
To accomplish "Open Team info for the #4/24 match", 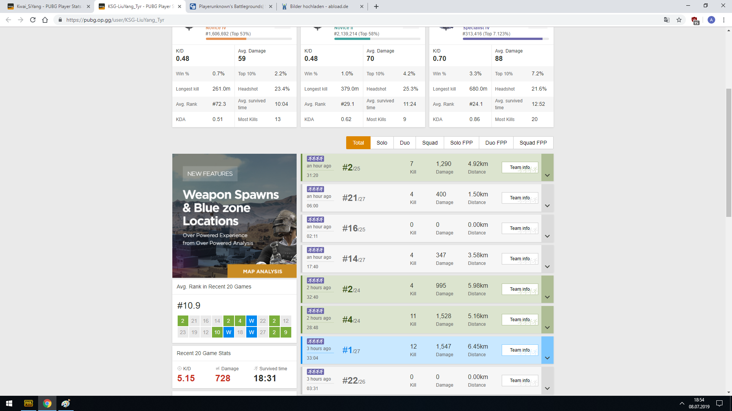I will click(520, 320).
